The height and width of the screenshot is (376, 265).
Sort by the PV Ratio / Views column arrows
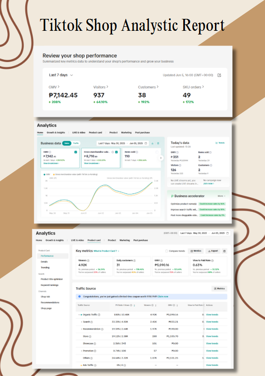click(x=134, y=305)
